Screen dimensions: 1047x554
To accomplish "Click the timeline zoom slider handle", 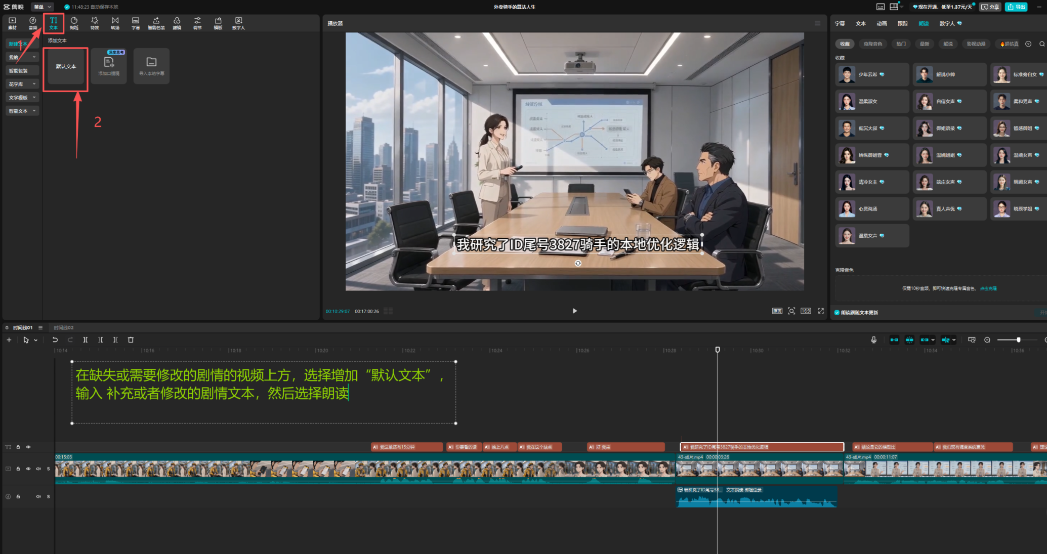I will click(x=1019, y=340).
